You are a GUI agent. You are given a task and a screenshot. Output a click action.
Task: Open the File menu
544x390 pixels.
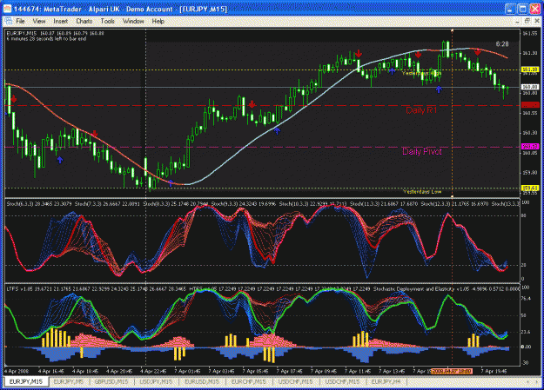click(20, 21)
